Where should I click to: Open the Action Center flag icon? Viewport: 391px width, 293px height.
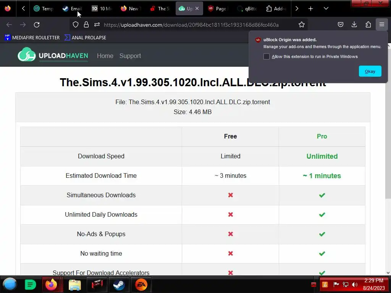[336, 284]
